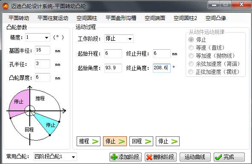The height and width of the screenshot is (164, 252).
Task: Select the 停止 motion law radio button
Action: [x=191, y=40]
